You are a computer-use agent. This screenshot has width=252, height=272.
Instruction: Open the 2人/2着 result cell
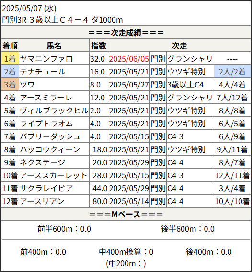232,72
